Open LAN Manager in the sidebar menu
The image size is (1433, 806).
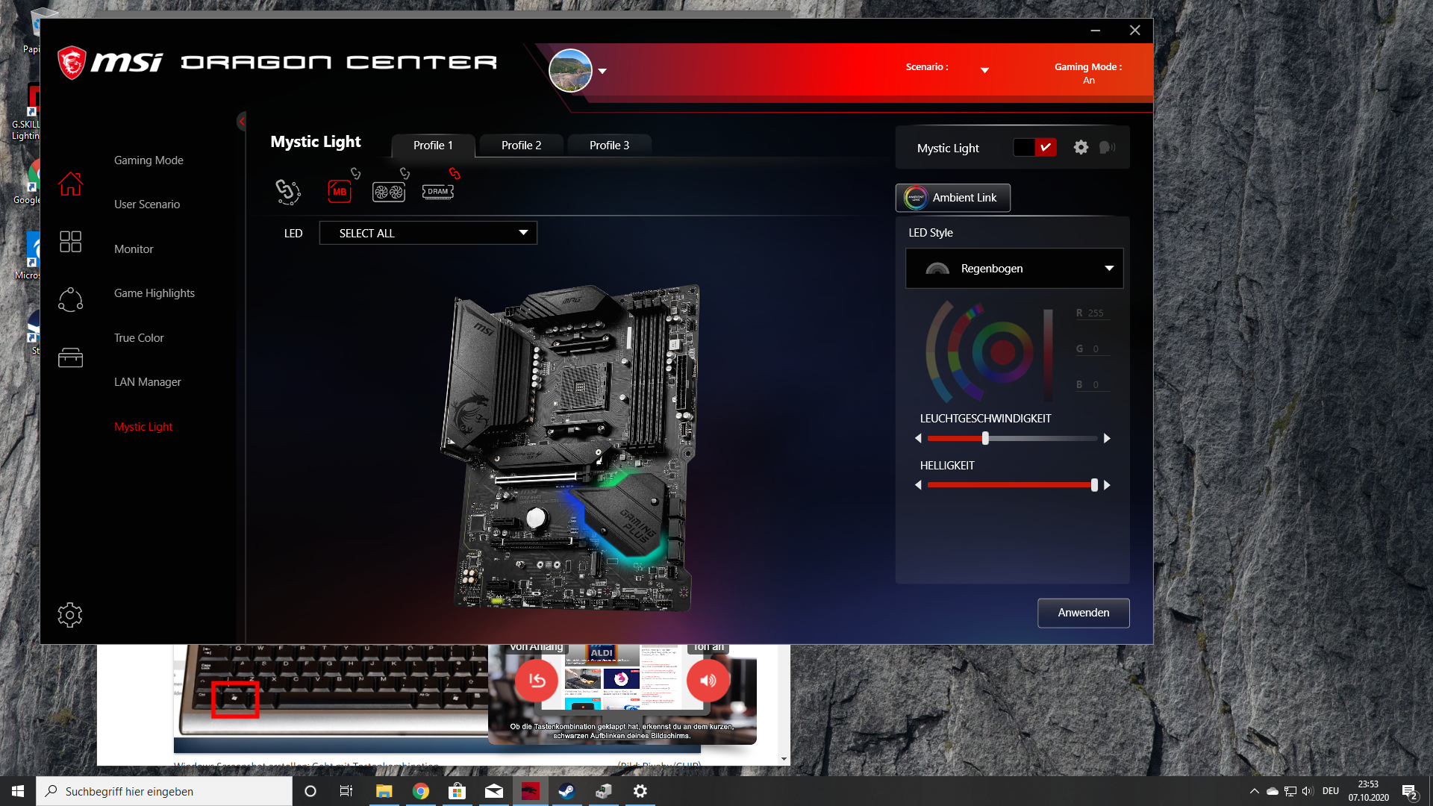click(x=148, y=382)
